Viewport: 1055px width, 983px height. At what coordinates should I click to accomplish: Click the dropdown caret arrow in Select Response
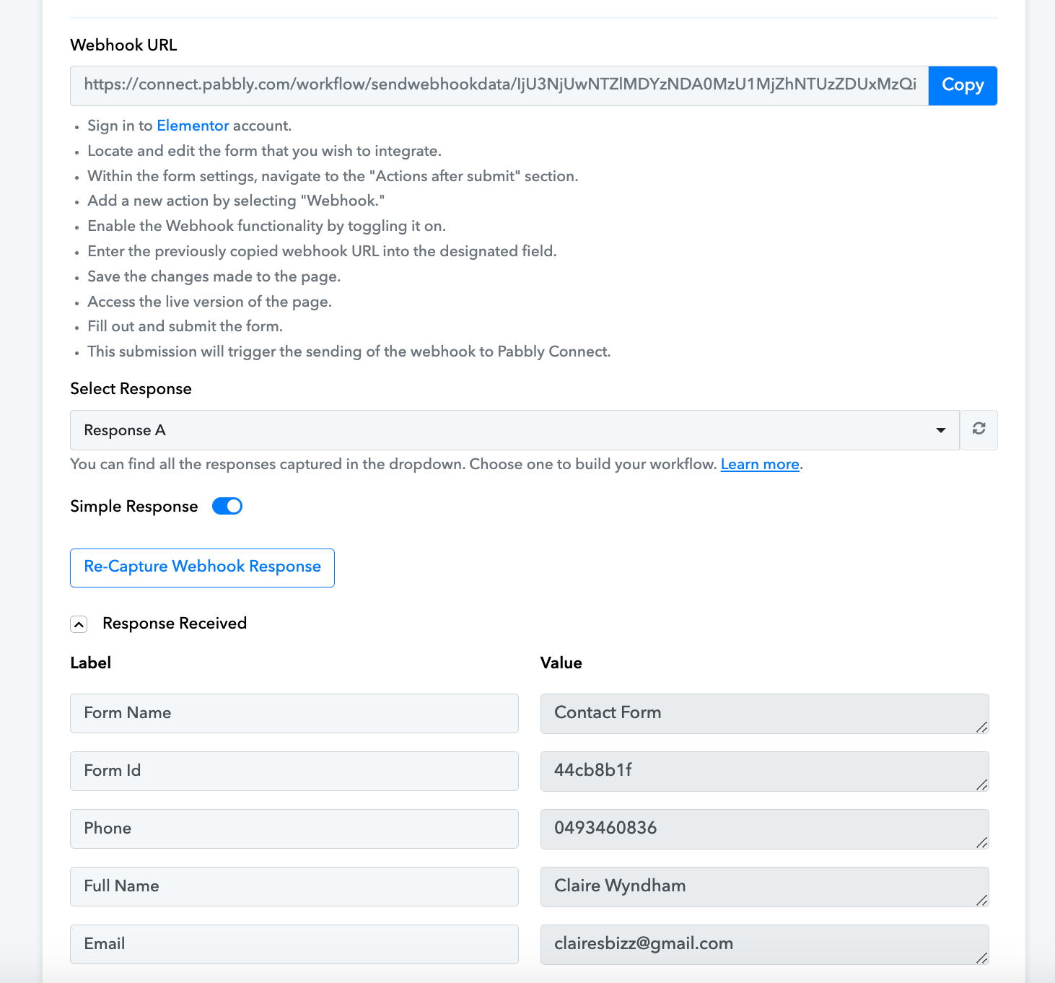(940, 430)
